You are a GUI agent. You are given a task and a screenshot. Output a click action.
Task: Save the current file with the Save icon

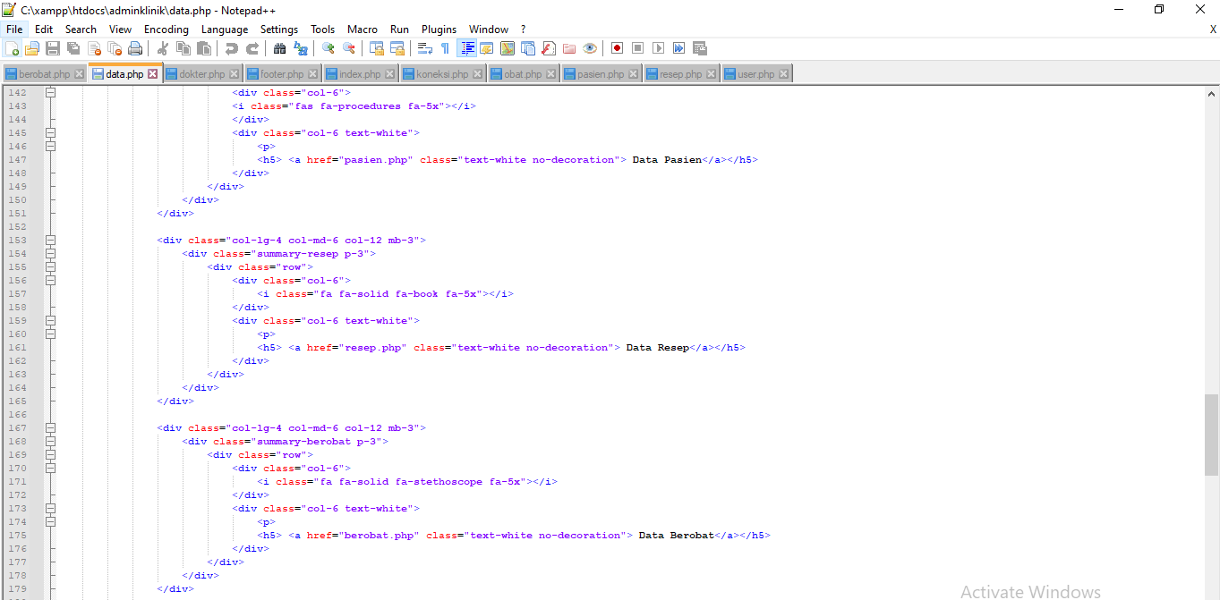[53, 48]
